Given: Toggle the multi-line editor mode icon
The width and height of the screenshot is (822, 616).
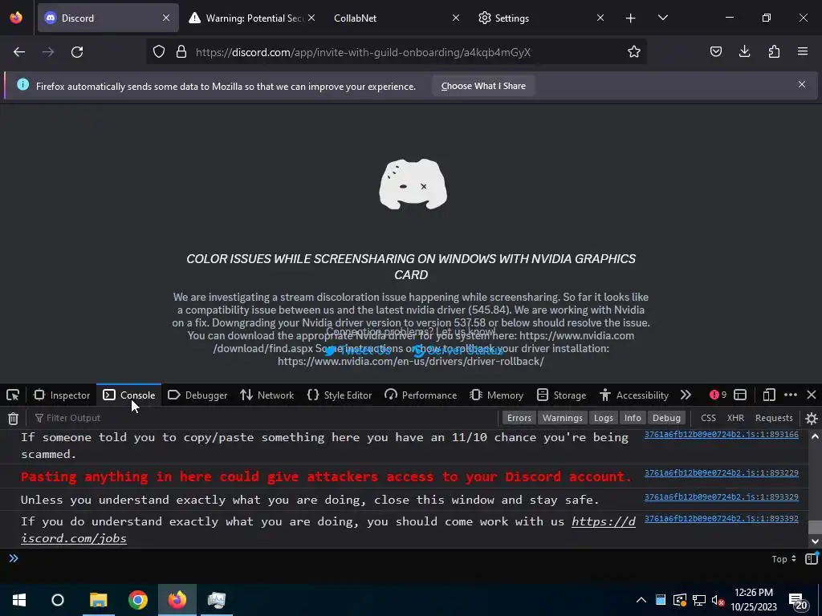Looking at the screenshot, I should (x=811, y=559).
